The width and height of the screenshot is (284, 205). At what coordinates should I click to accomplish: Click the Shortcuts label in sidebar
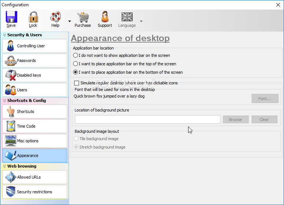click(26, 111)
